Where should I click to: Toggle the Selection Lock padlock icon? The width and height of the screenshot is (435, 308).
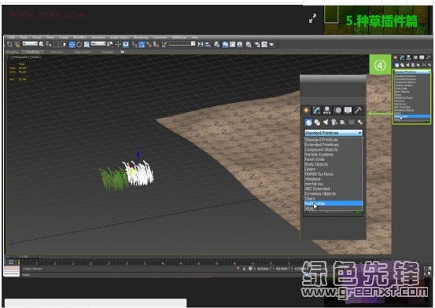tap(244, 269)
